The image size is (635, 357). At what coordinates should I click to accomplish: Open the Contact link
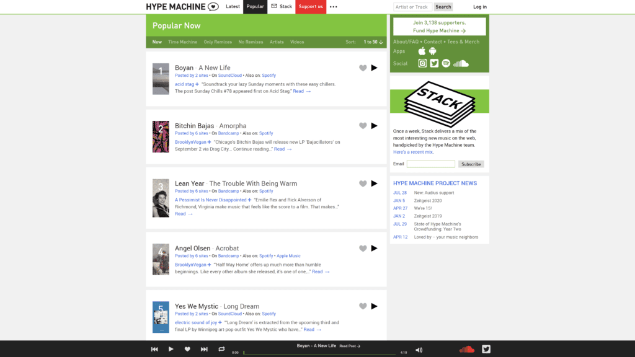click(433, 42)
